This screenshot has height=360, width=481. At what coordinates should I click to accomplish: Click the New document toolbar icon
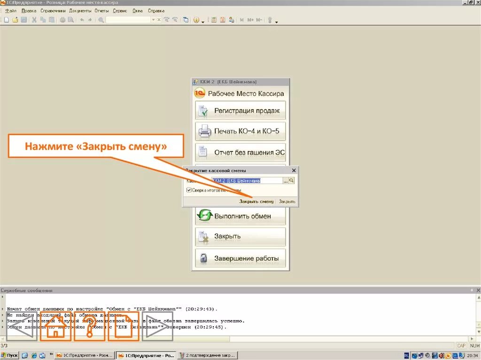tap(7, 20)
